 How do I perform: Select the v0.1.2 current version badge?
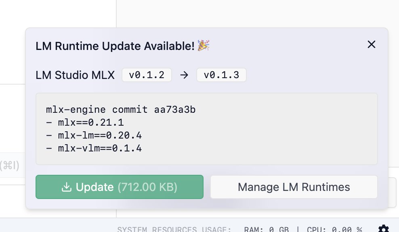click(147, 75)
